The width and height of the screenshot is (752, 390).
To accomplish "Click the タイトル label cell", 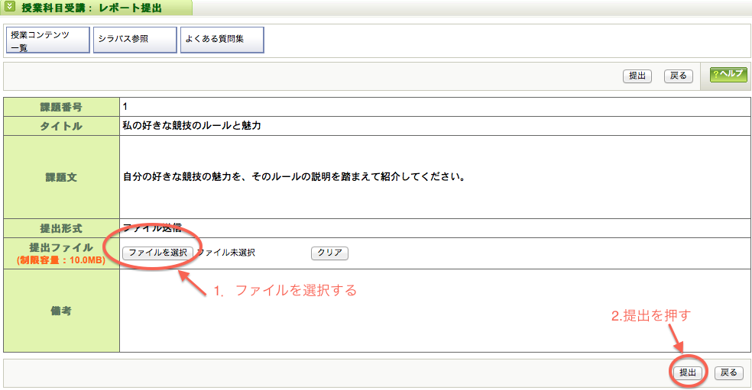I will point(61,126).
